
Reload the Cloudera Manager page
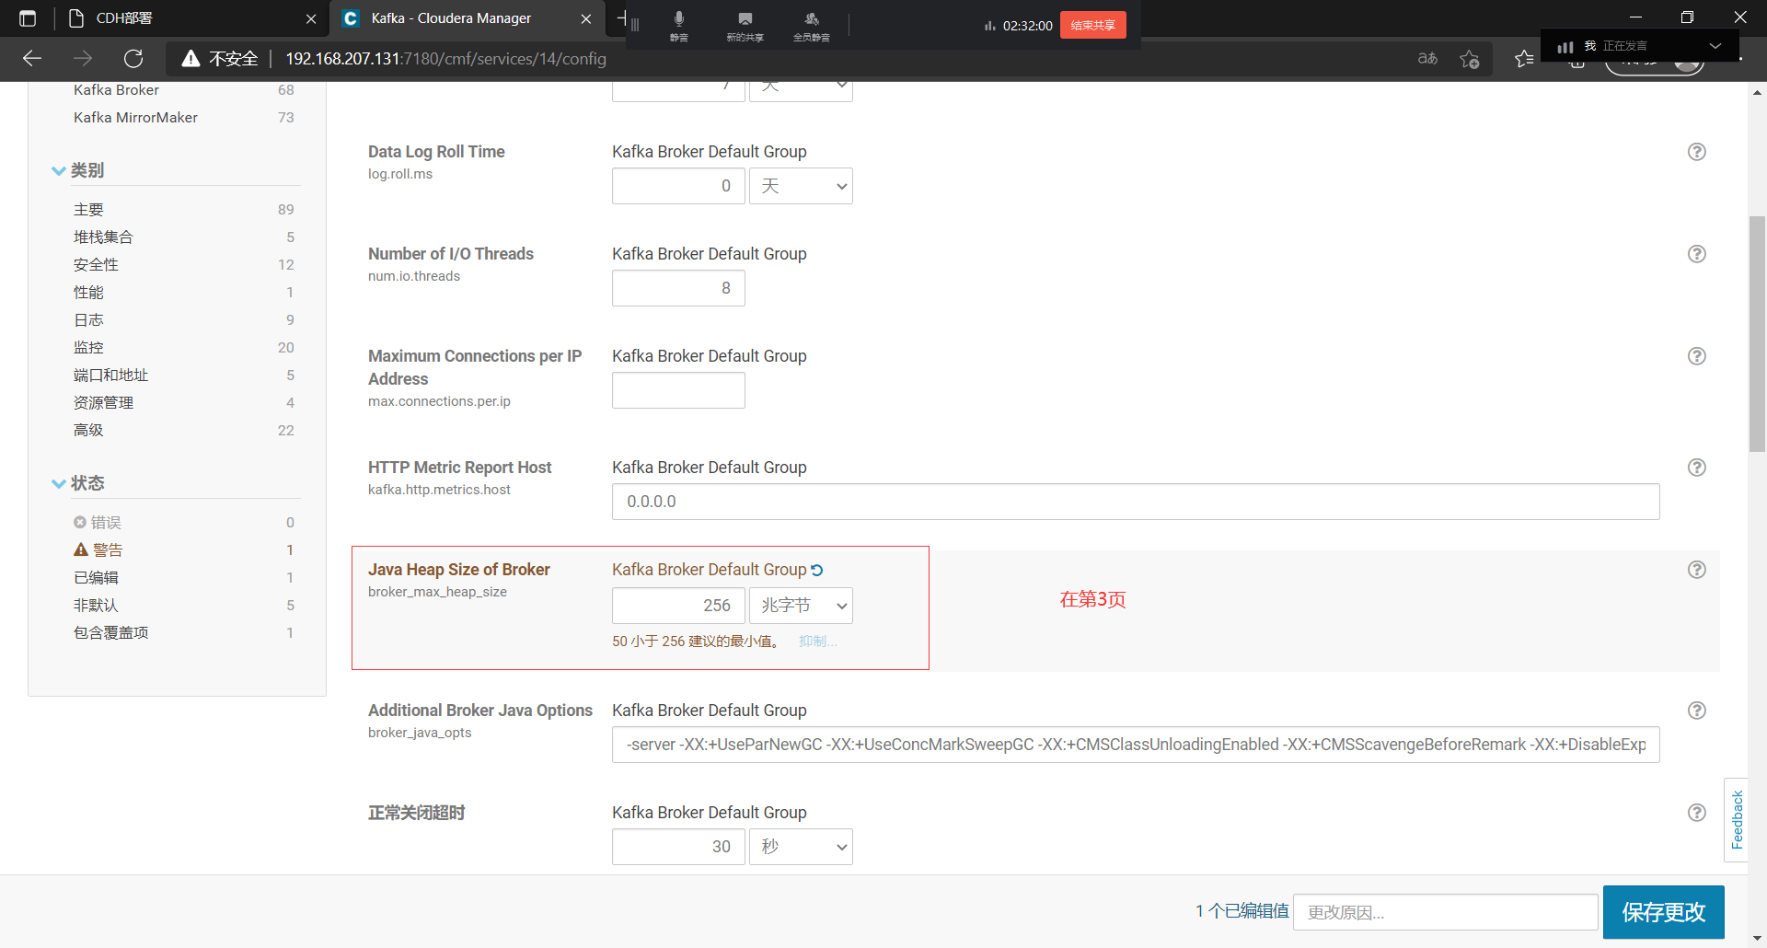coord(133,59)
